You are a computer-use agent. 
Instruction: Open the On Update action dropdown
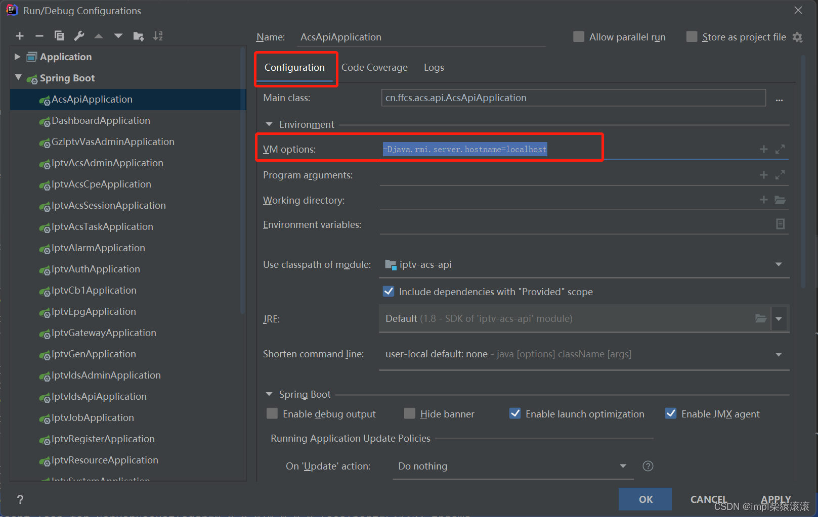[623, 466]
